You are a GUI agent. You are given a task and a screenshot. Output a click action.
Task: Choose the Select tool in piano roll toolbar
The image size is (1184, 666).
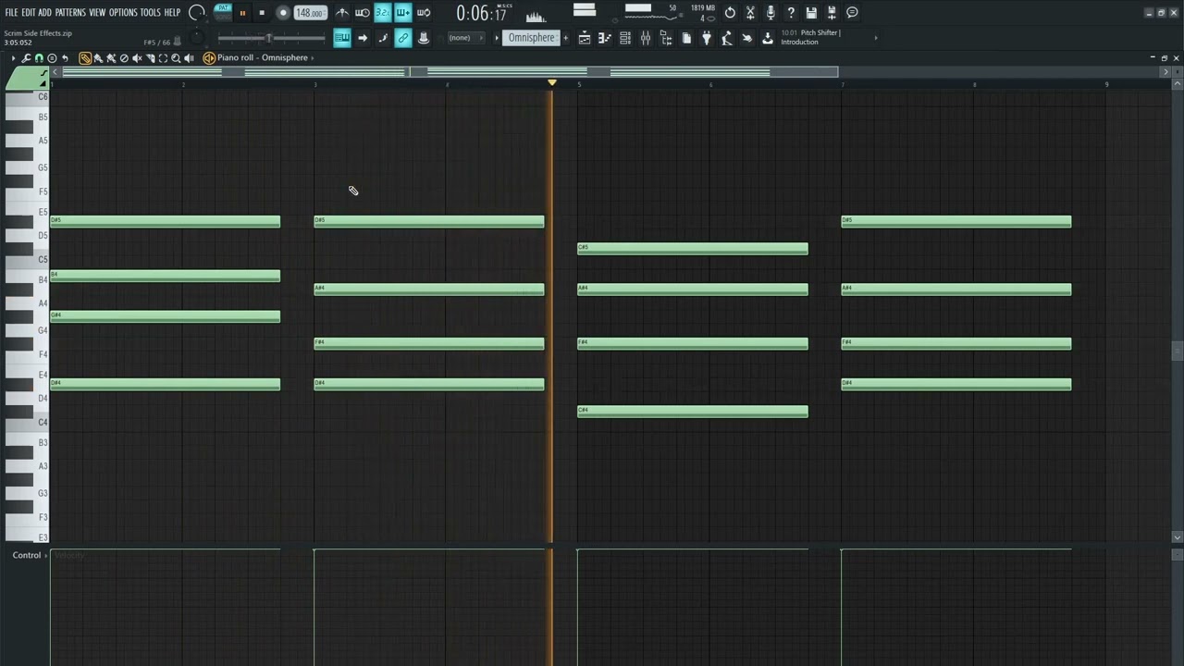pos(163,57)
